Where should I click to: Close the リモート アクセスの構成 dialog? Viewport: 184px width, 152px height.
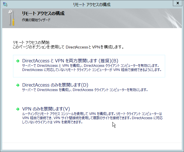coord(177,3)
